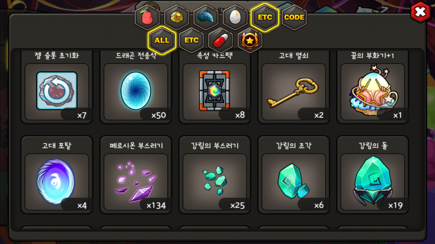The image size is (435, 244).
Task: Show ALL items sub-filter
Action: pyautogui.click(x=162, y=40)
